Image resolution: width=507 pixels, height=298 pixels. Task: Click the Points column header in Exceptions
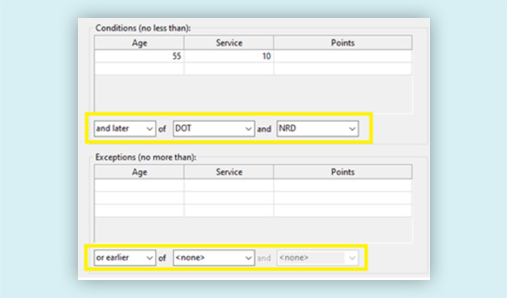[x=342, y=172]
